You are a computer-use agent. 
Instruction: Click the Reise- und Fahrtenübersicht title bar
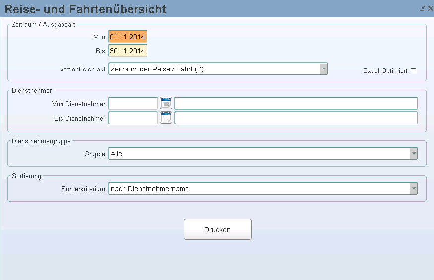[x=210, y=9]
